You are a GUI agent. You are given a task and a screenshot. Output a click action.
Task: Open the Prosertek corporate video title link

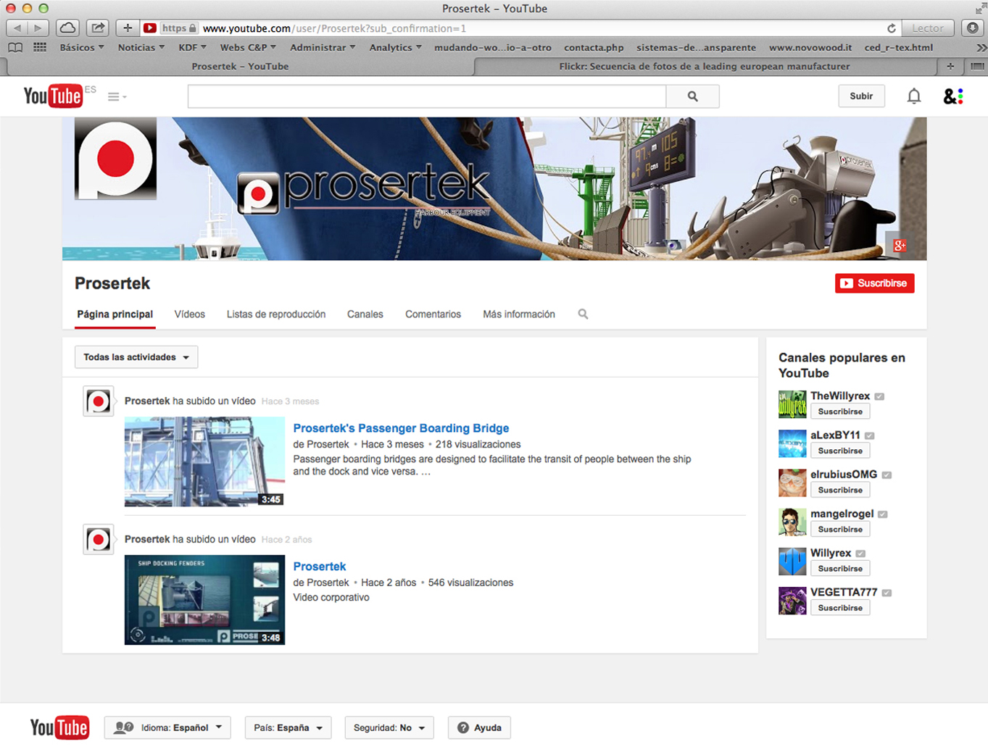(x=320, y=567)
